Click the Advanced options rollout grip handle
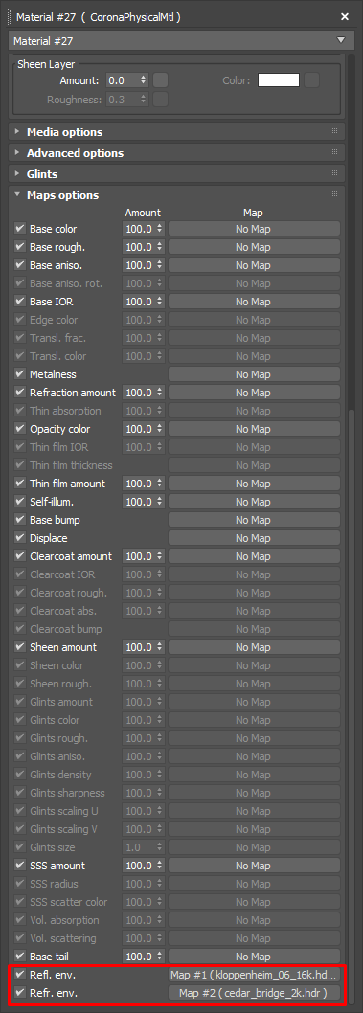 (x=334, y=152)
